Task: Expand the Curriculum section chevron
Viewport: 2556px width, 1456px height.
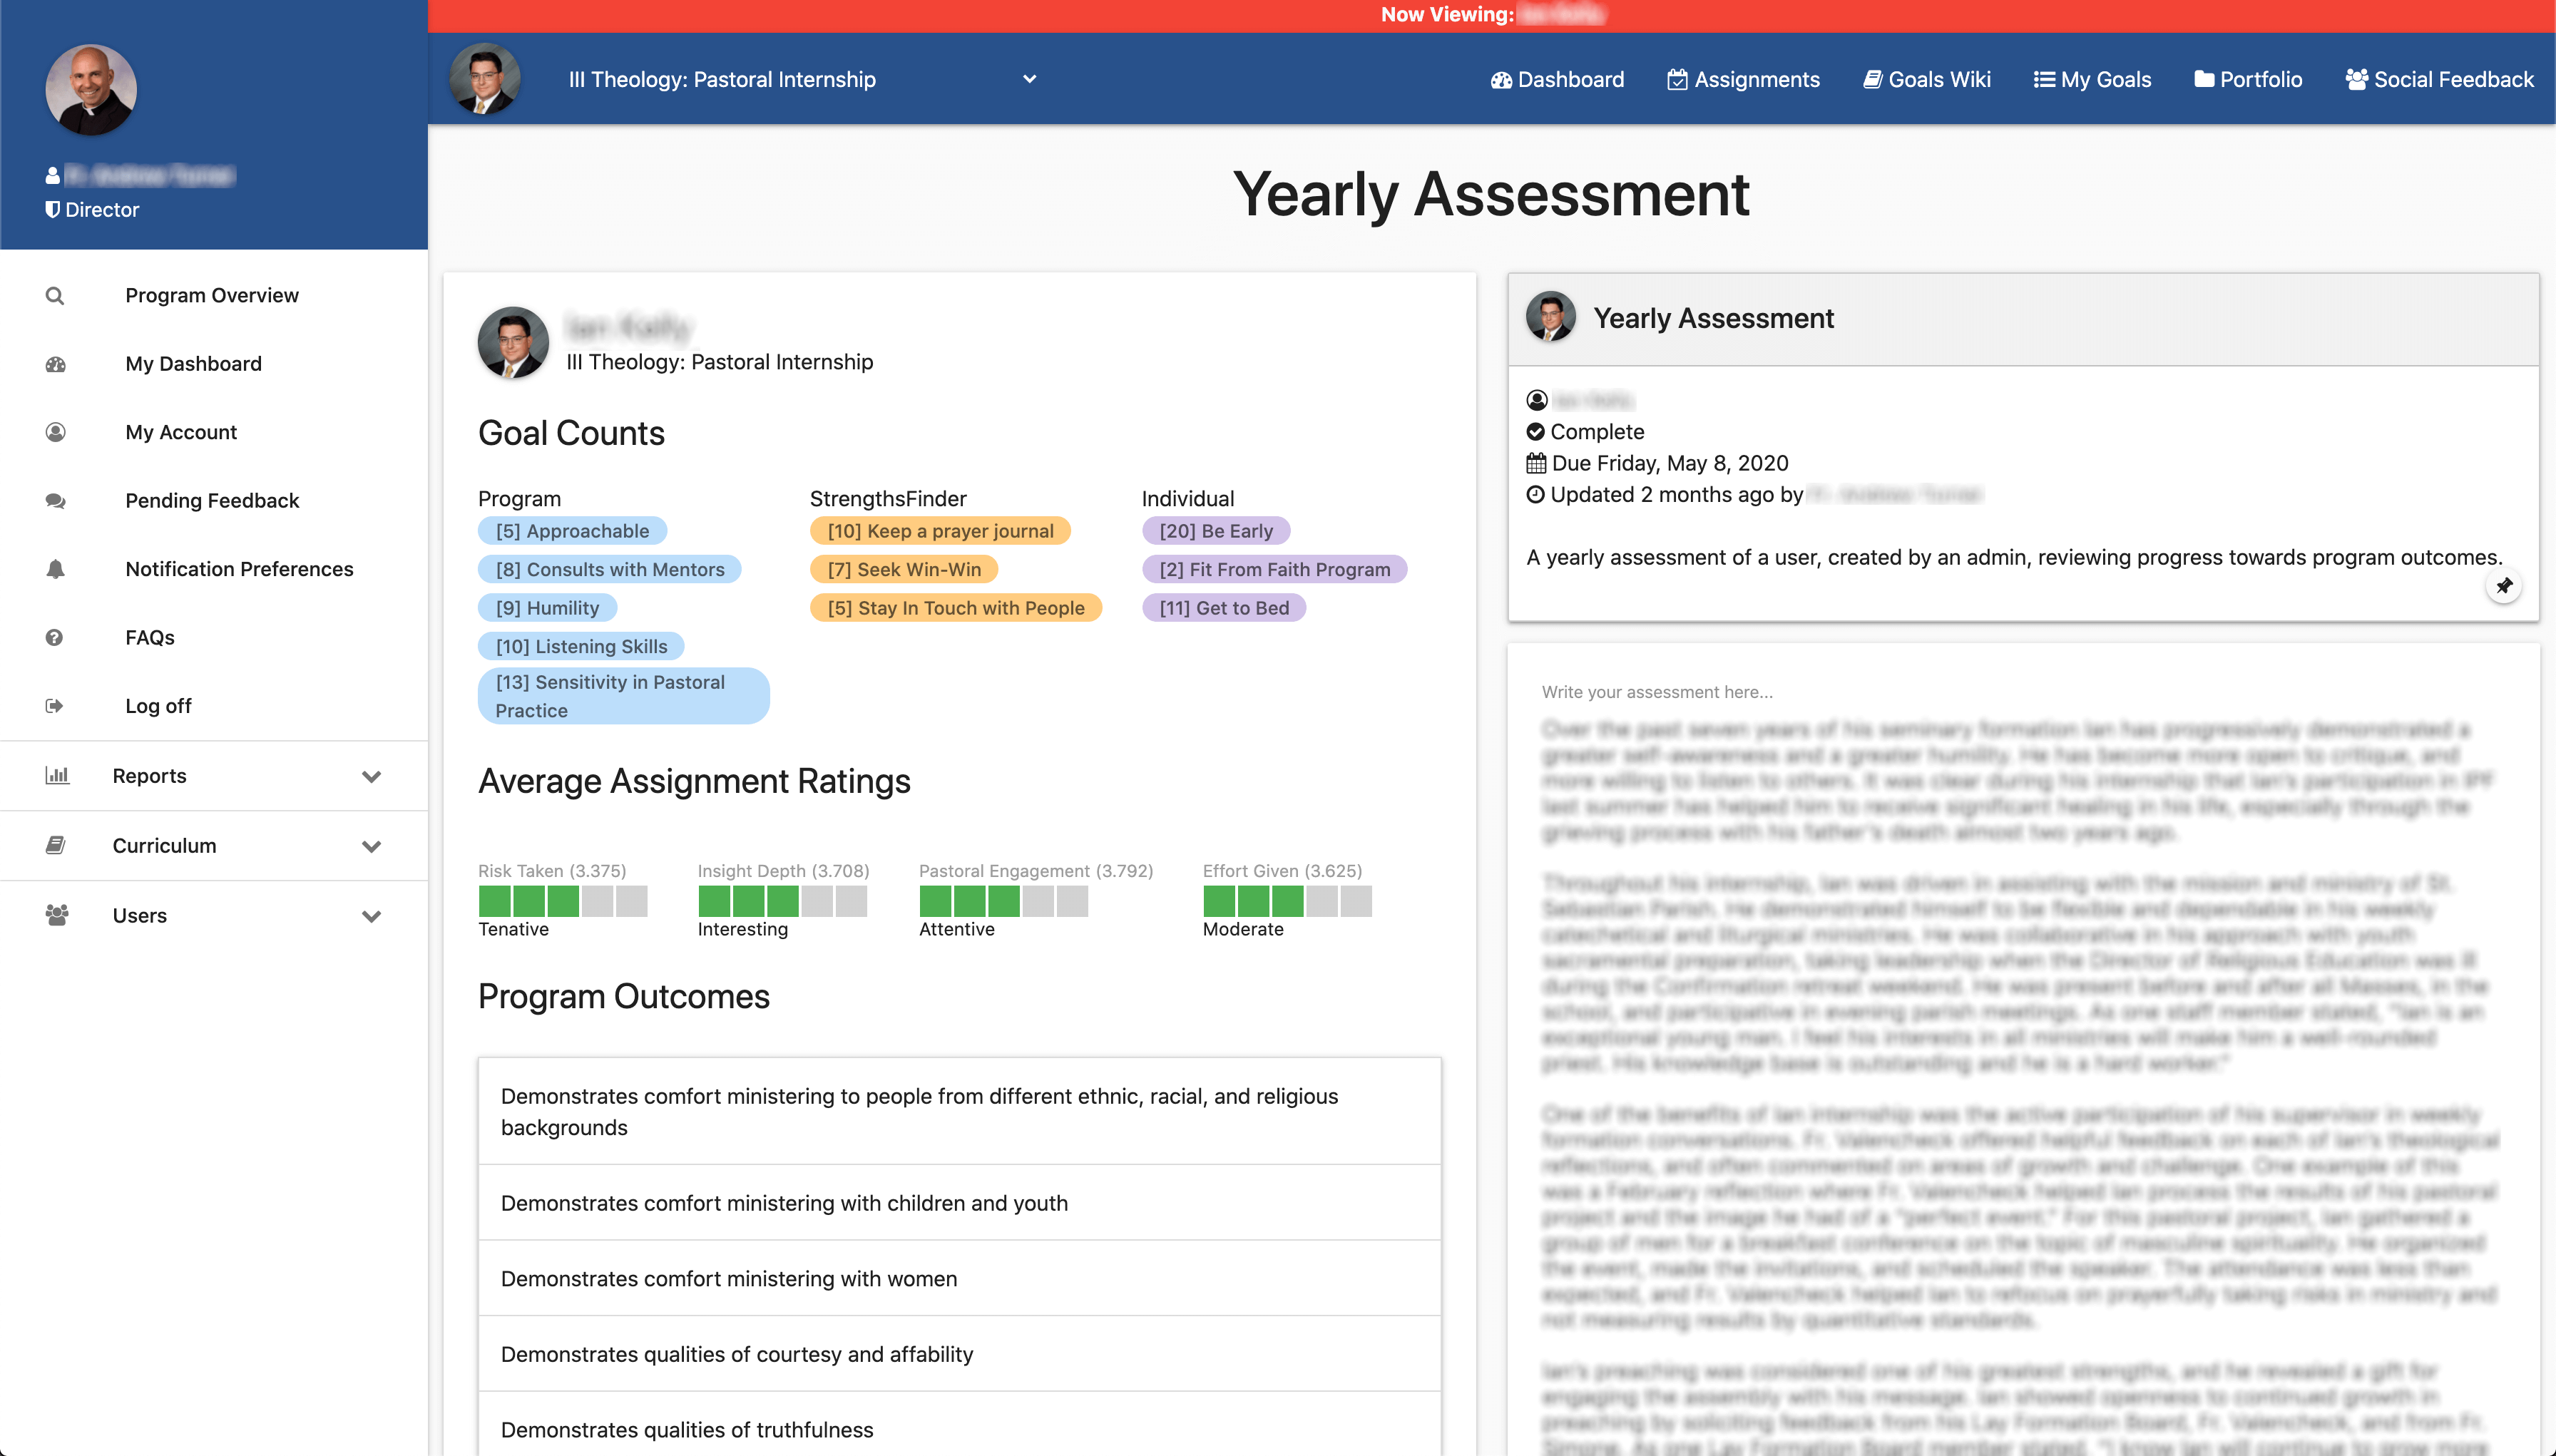Action: click(x=372, y=846)
